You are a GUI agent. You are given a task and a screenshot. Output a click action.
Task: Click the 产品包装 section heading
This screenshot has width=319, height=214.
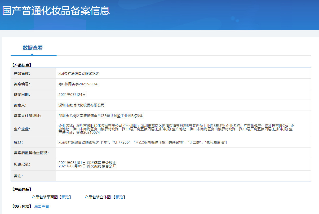[22, 189]
